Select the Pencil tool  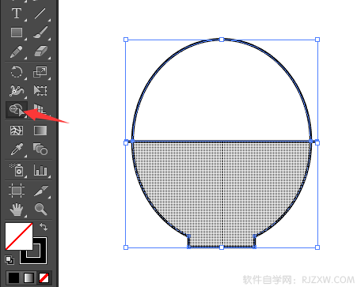coord(17,51)
